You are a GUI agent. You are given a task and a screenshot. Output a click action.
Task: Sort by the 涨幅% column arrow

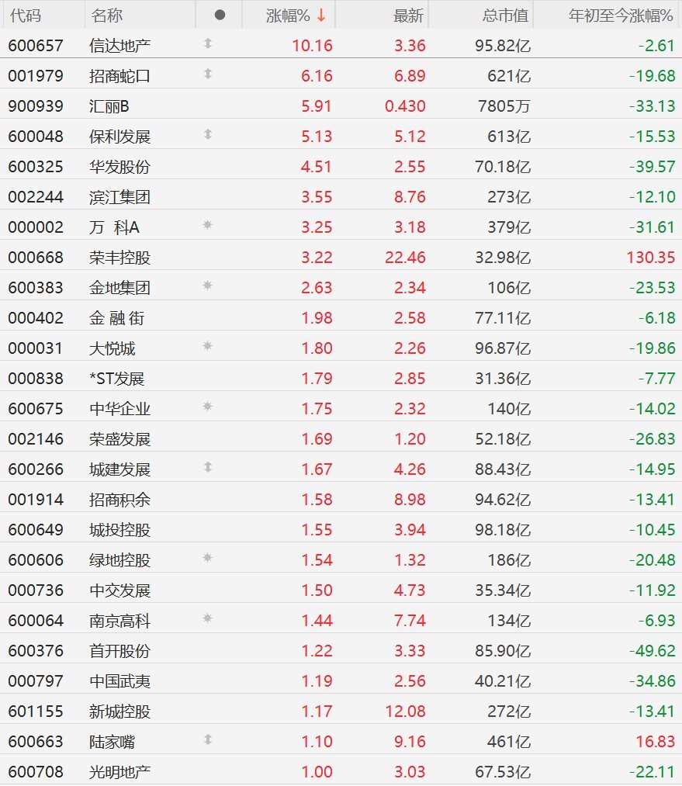(321, 15)
